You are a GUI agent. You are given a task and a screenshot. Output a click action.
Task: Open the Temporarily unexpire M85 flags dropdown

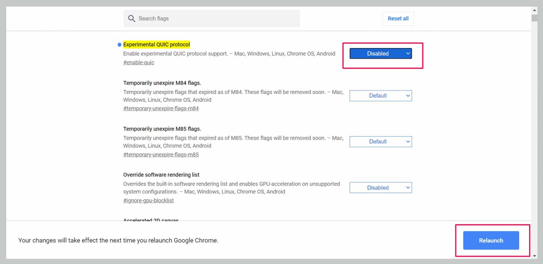(380, 142)
